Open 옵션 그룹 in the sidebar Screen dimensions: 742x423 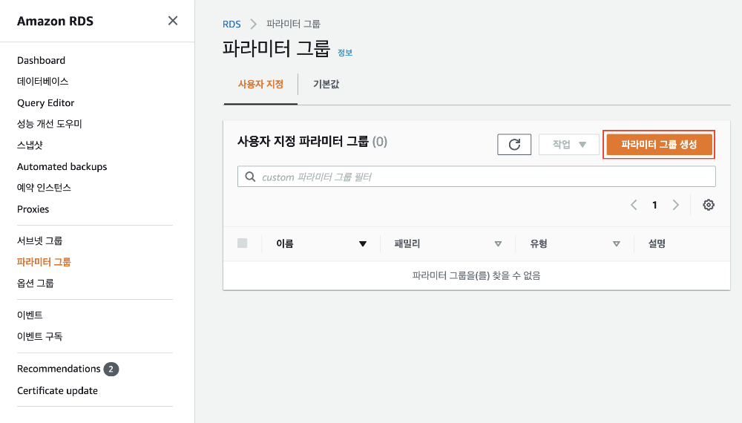pyautogui.click(x=36, y=283)
